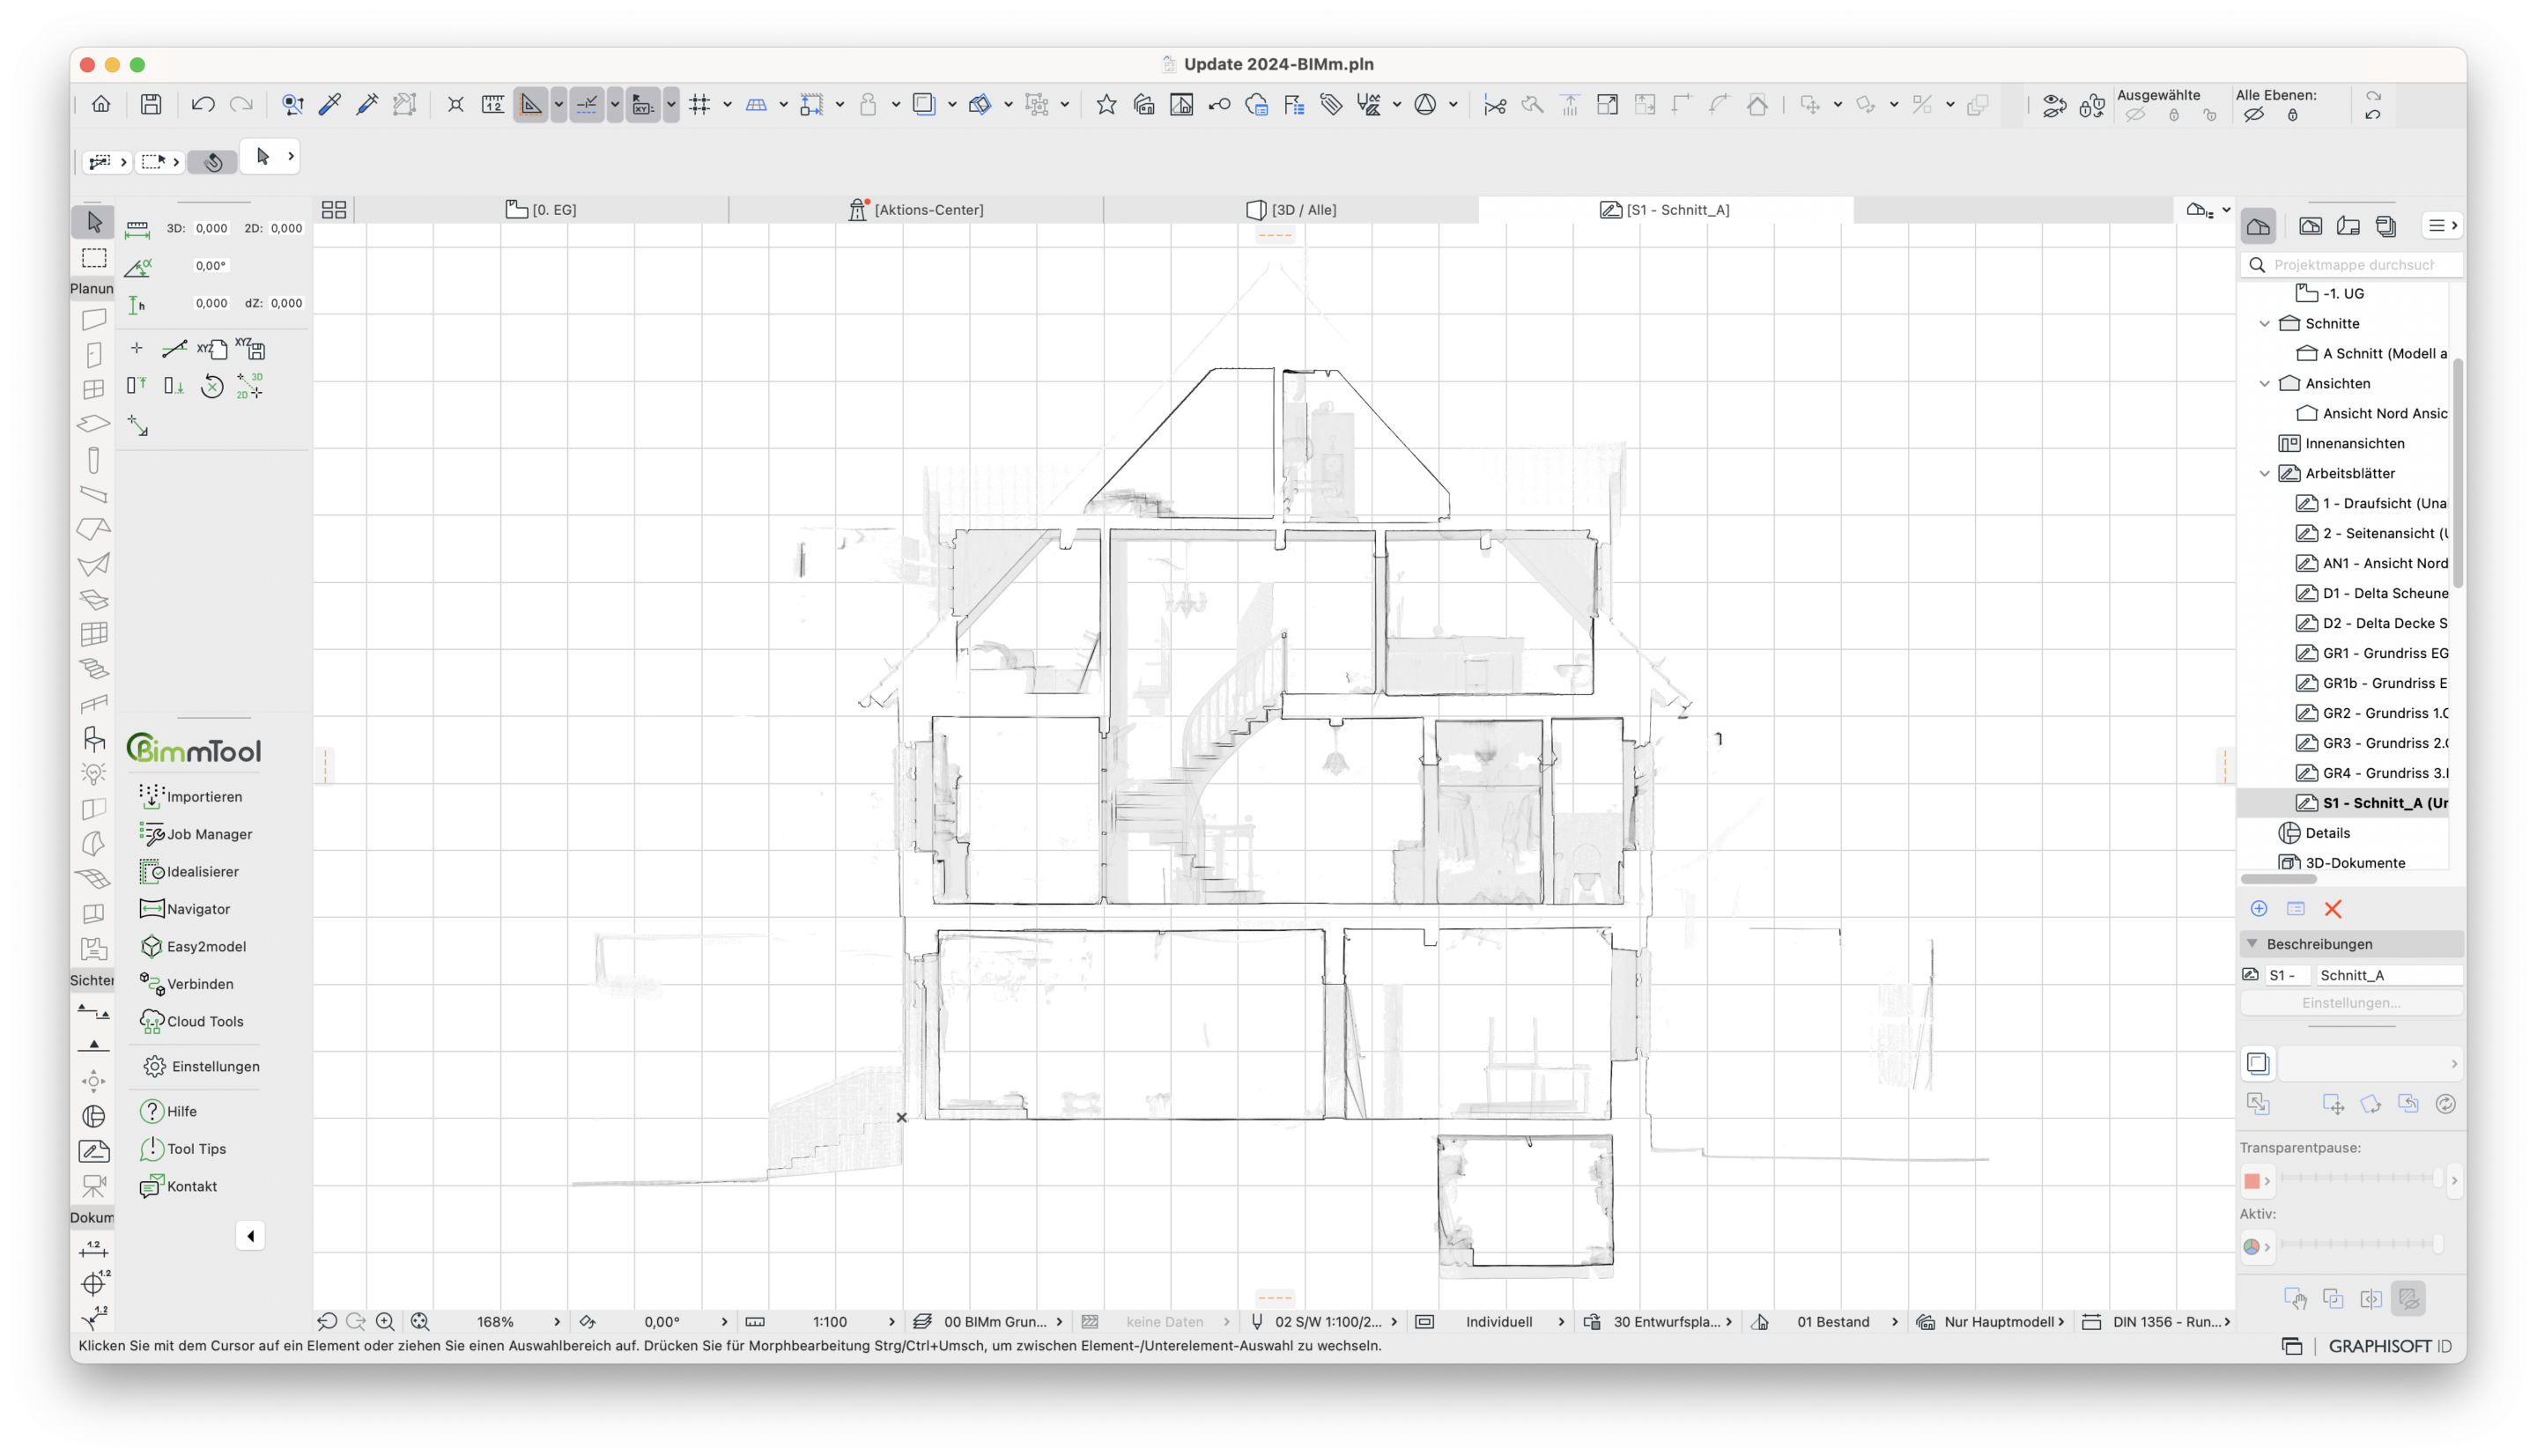The image size is (2537, 1456).
Task: Select the syringe (inject parameters) tool
Action: [367, 104]
